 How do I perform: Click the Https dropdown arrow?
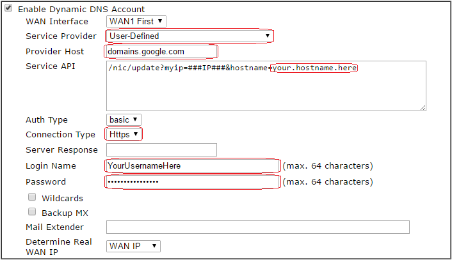(x=136, y=134)
